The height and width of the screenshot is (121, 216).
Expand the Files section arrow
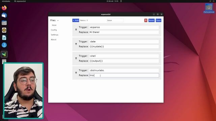pos(58,21)
